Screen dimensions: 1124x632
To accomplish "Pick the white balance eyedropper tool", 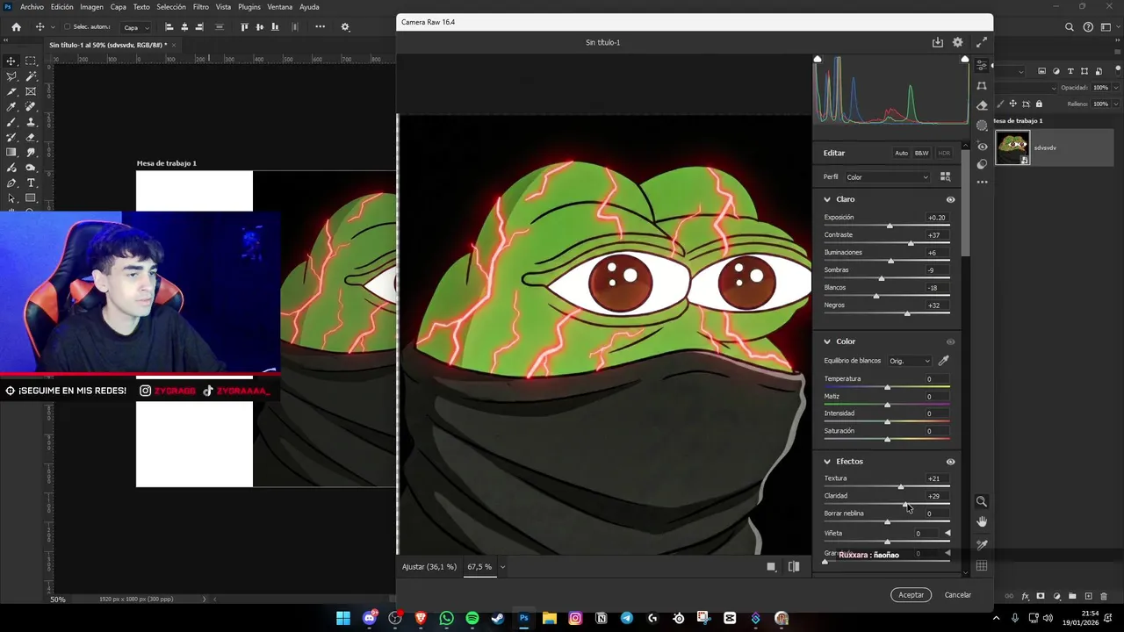I will 944,361.
